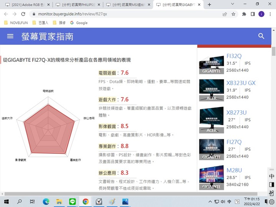276x207 pixels.
Task: Click the share page icon in address bar
Action: pos(225,14)
